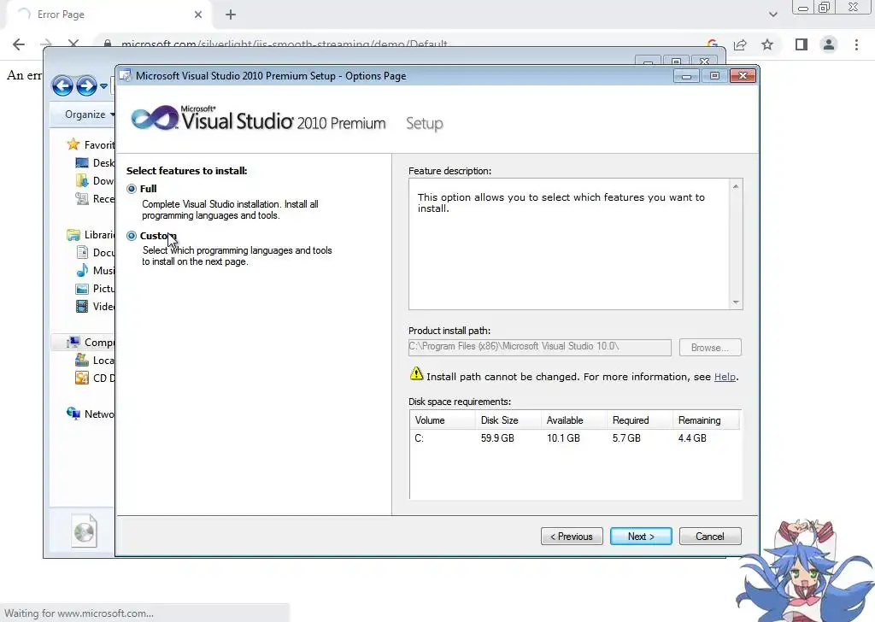Bookmark this page with star icon
Viewport: 875px width, 622px height.
768,44
